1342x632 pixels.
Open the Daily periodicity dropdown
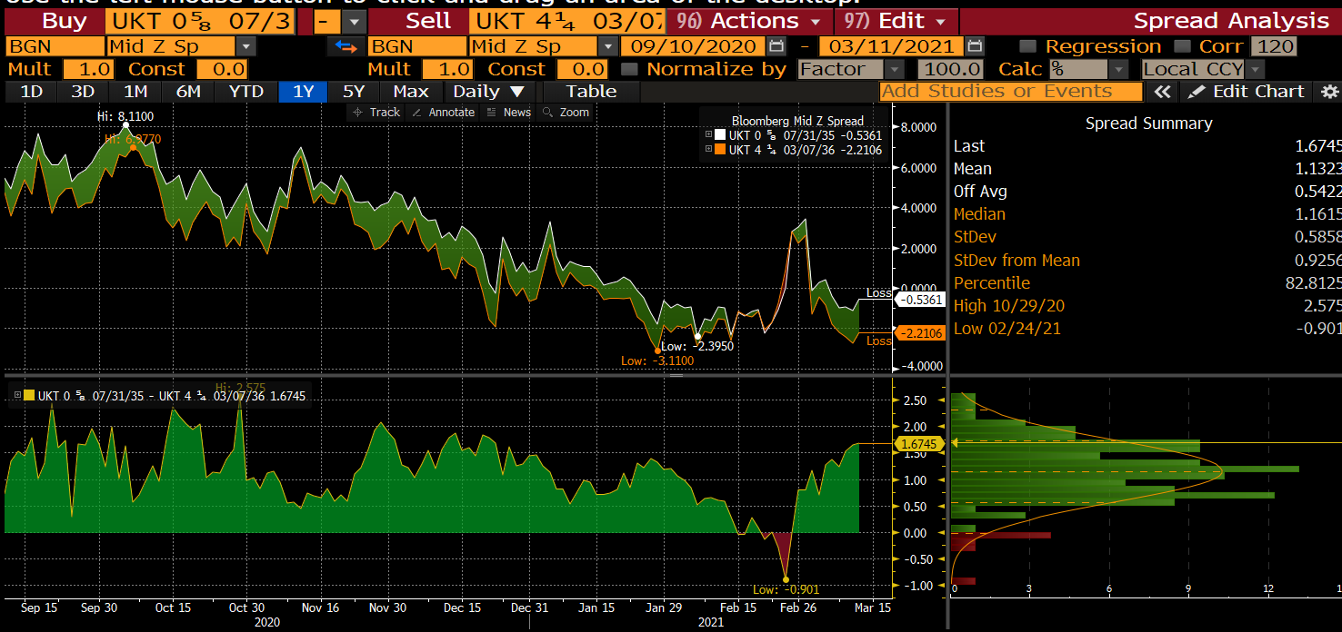pyautogui.click(x=490, y=92)
